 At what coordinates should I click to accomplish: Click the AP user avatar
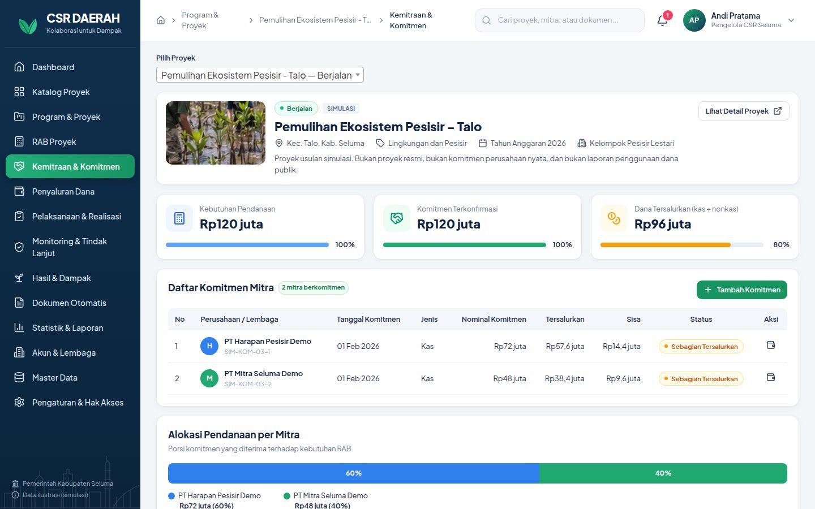click(694, 20)
